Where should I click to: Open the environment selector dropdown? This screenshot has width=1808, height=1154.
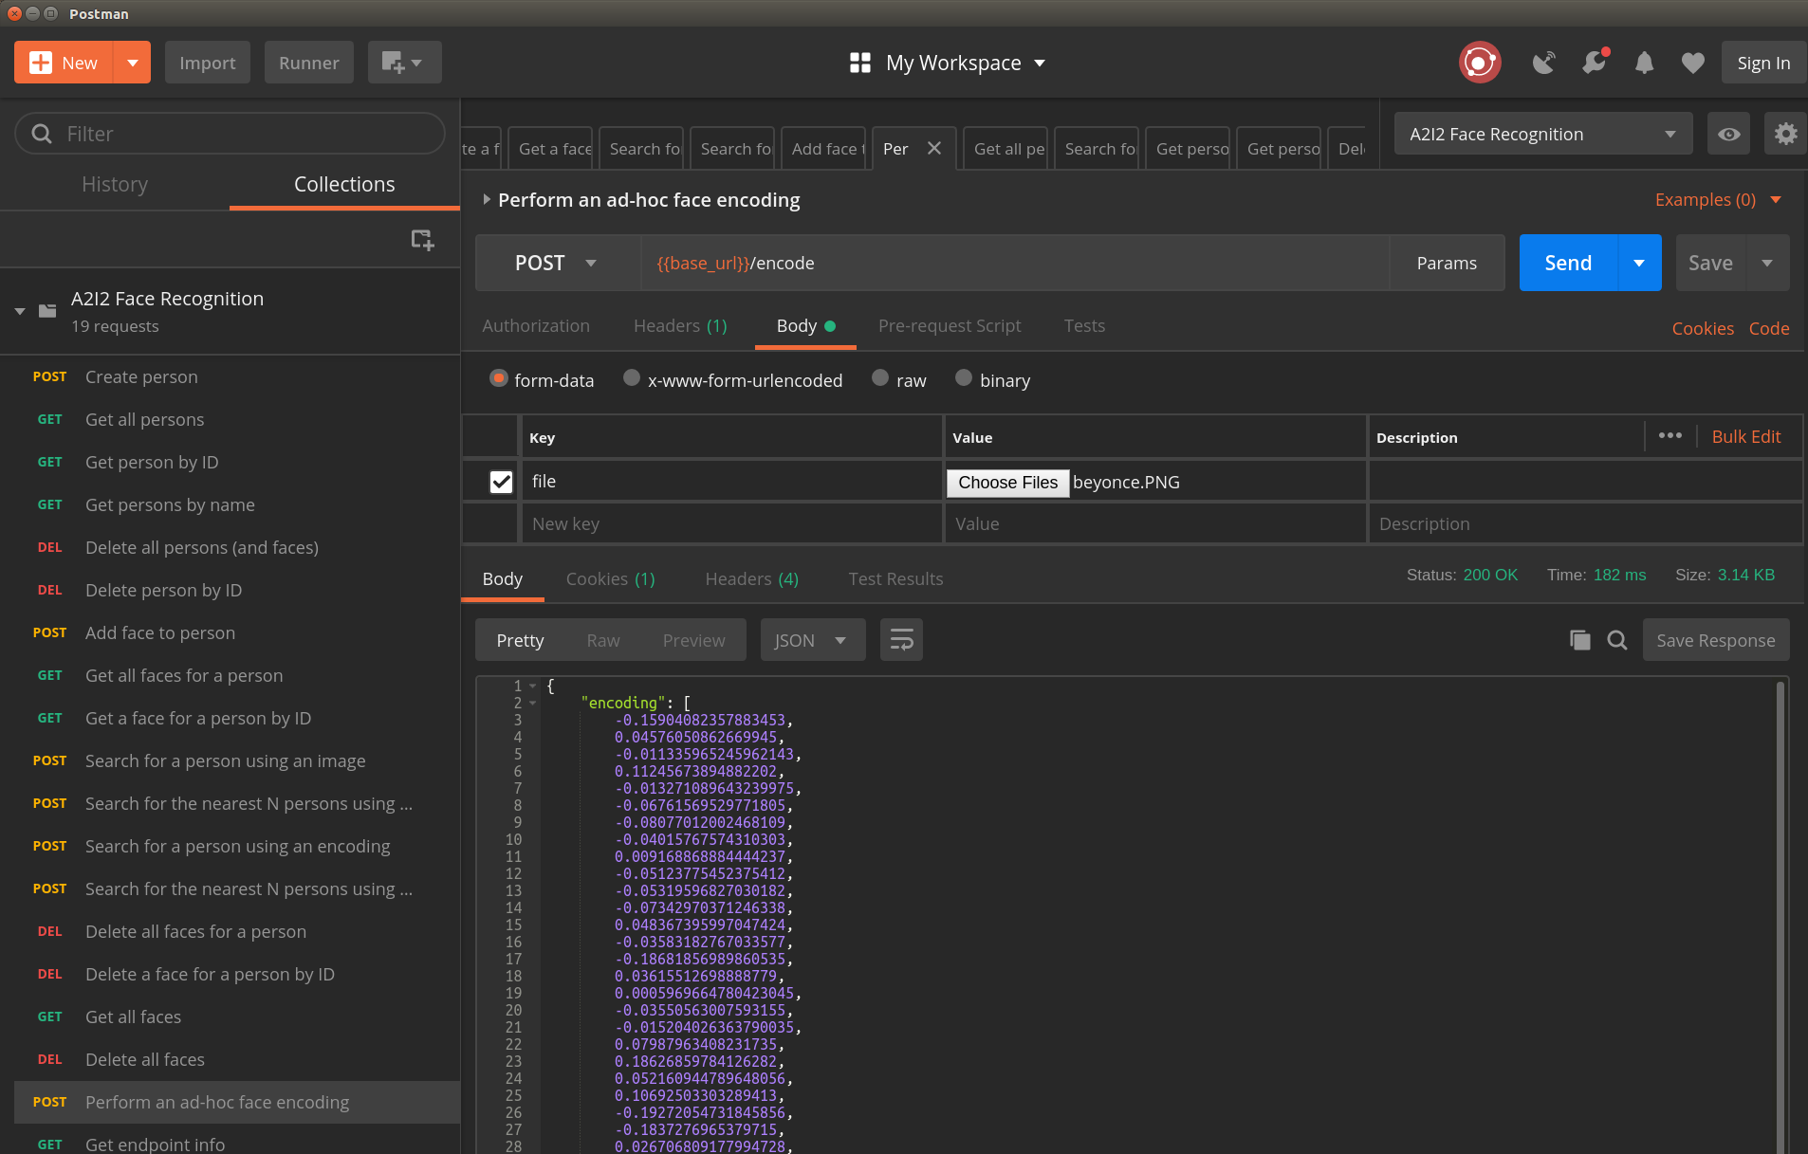[1543, 134]
